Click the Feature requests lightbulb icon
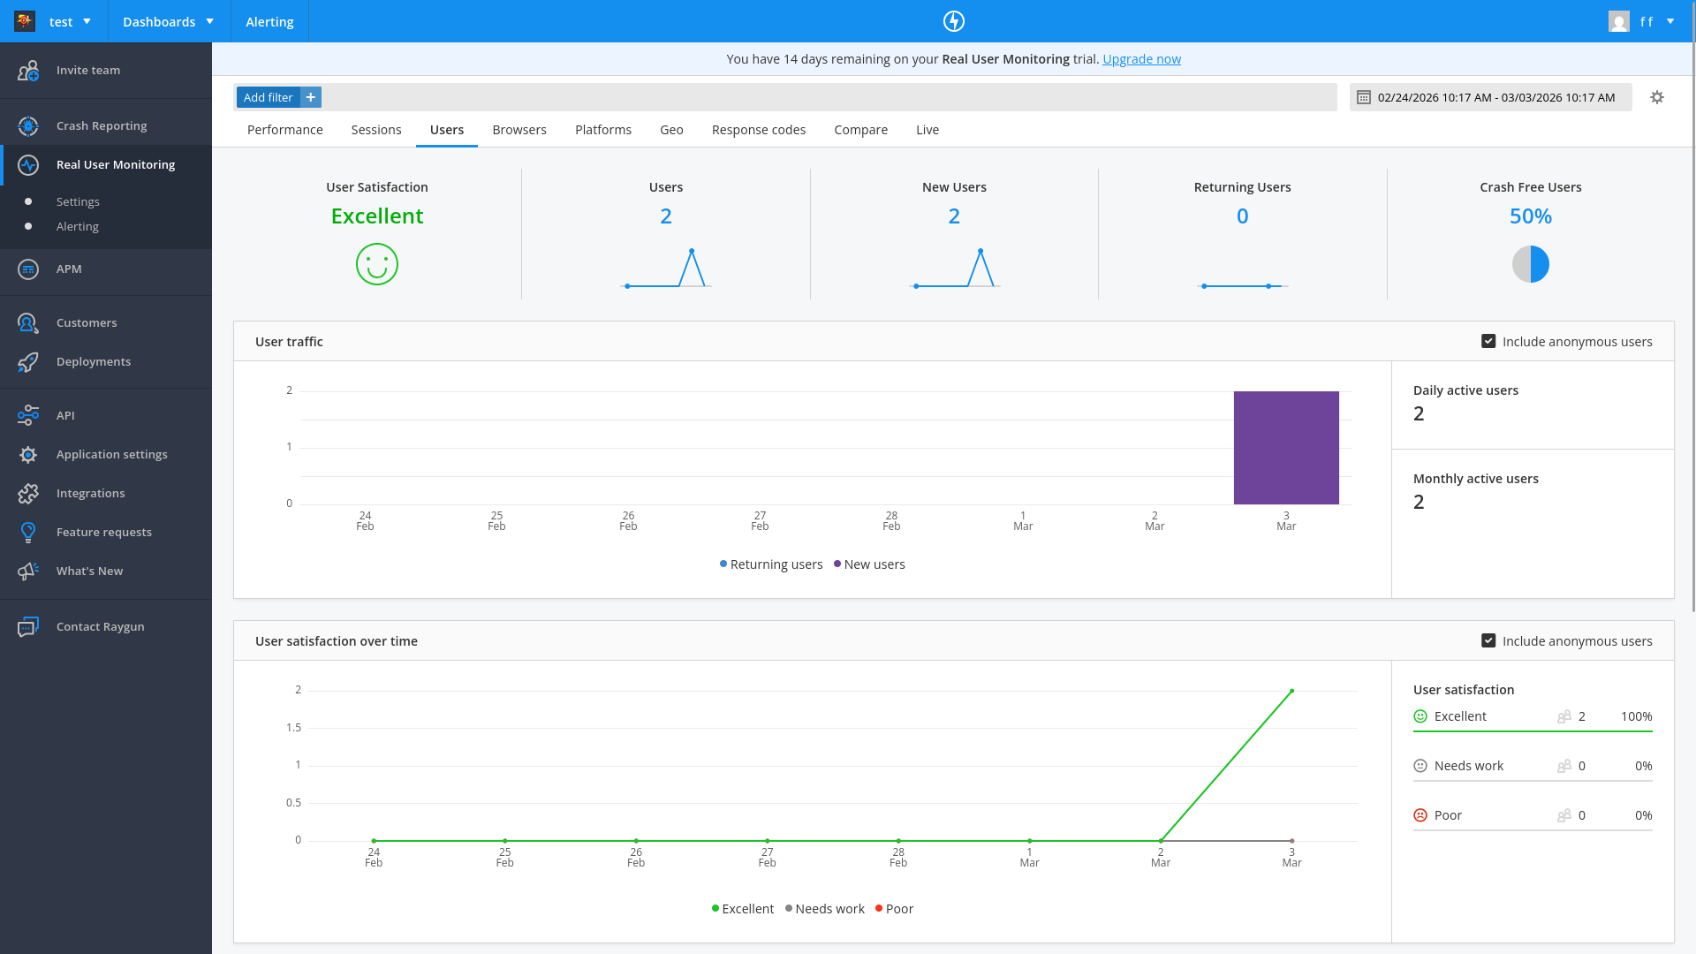This screenshot has width=1696, height=954. coord(28,533)
